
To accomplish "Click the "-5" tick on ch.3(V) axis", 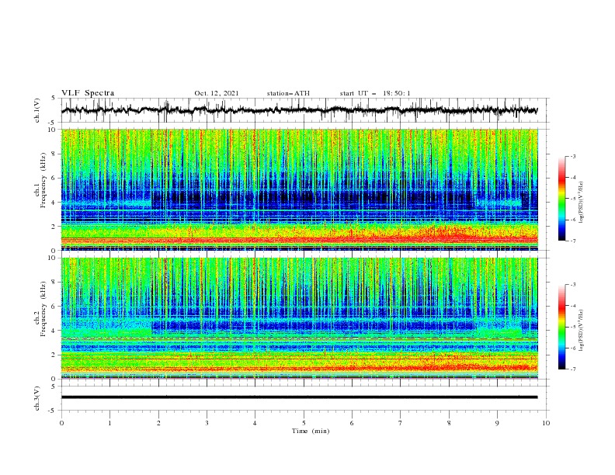I will (x=53, y=411).
